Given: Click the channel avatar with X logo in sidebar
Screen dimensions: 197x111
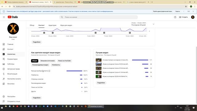Looking at the screenshot, I should coord(13,29).
